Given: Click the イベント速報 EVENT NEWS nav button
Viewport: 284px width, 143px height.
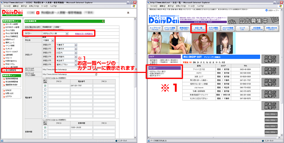Looking at the screenshot, I should pos(169,29).
